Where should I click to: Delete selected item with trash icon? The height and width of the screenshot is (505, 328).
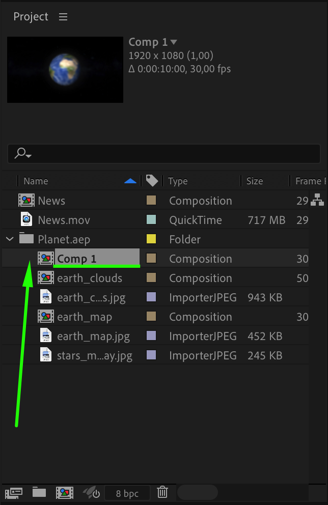point(162,492)
